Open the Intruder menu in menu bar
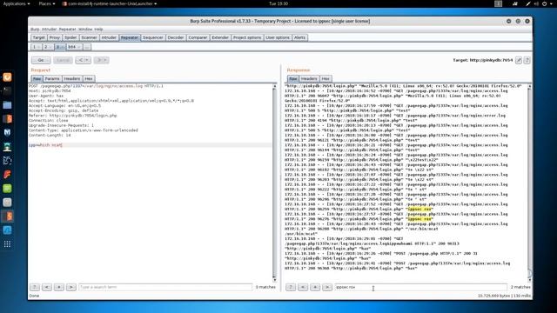557x313 pixels. click(x=50, y=29)
